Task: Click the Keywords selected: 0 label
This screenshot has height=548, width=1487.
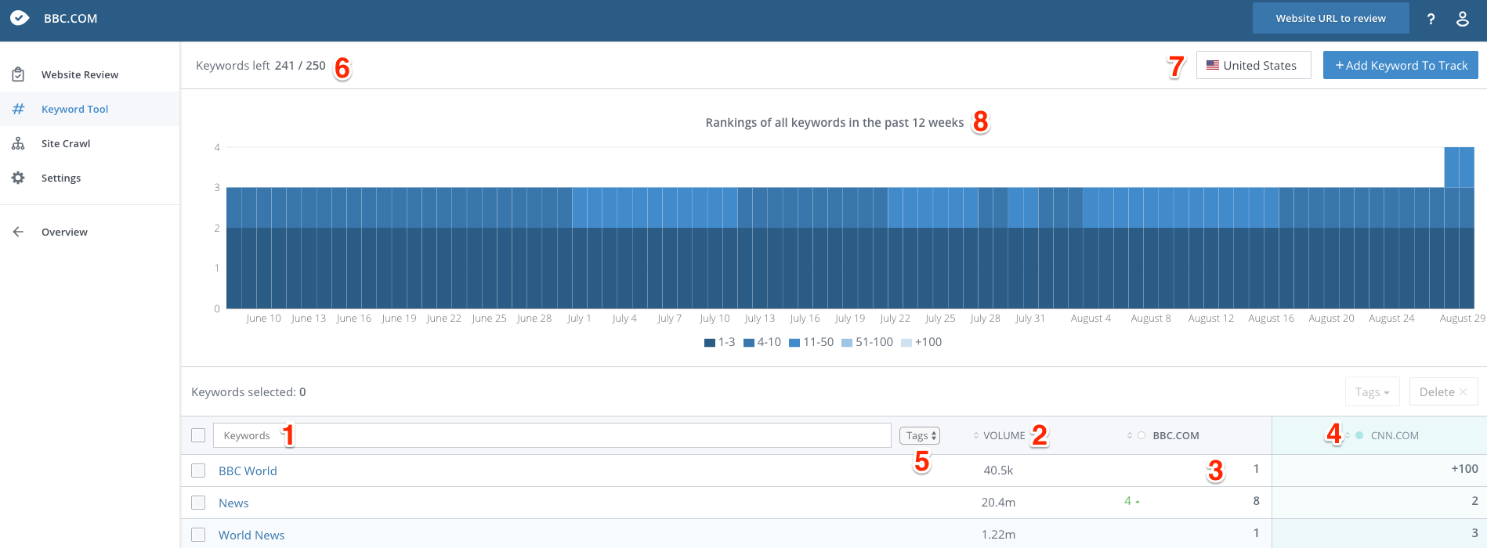Action: [x=248, y=392]
